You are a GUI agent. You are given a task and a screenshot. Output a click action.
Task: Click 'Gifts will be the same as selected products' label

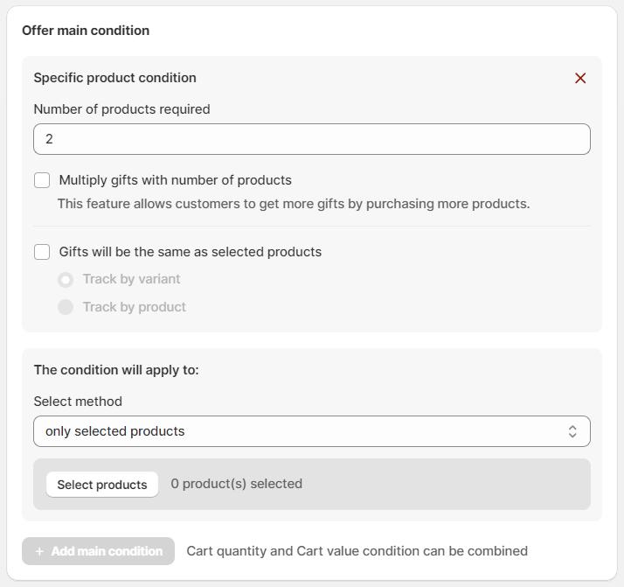click(x=190, y=252)
